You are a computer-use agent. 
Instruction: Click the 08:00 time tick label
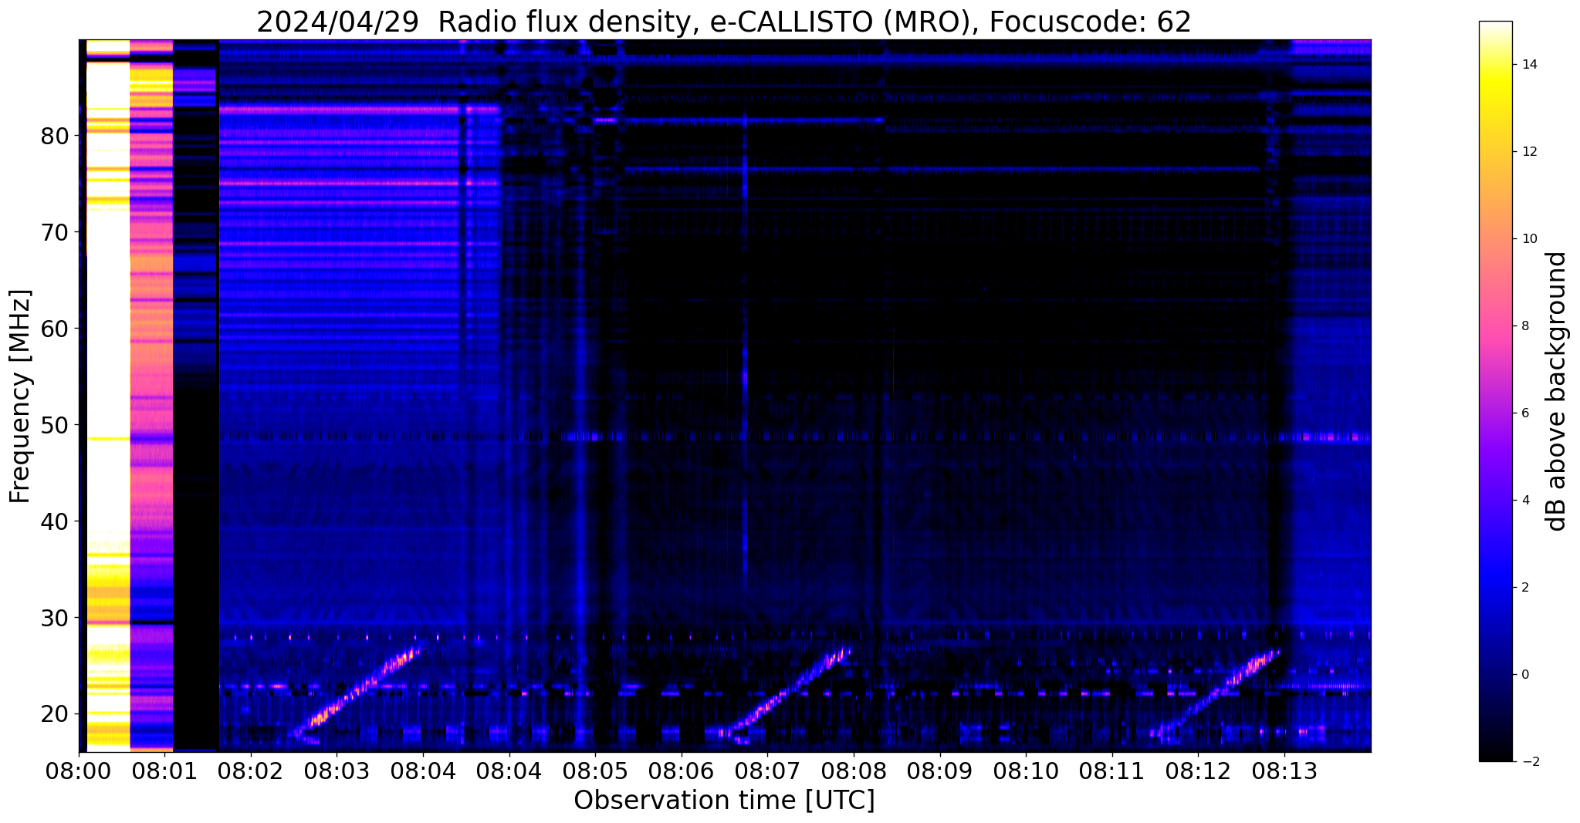tap(79, 771)
